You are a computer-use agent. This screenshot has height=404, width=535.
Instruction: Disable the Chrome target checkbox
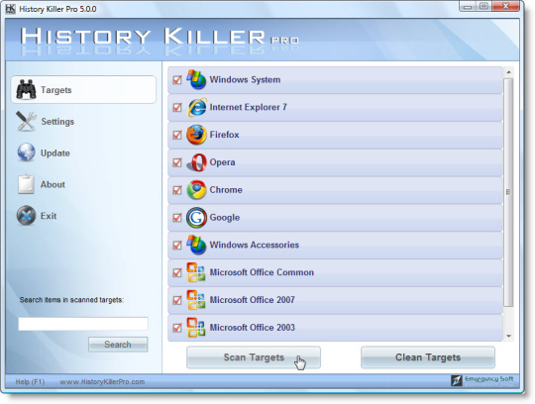click(177, 190)
